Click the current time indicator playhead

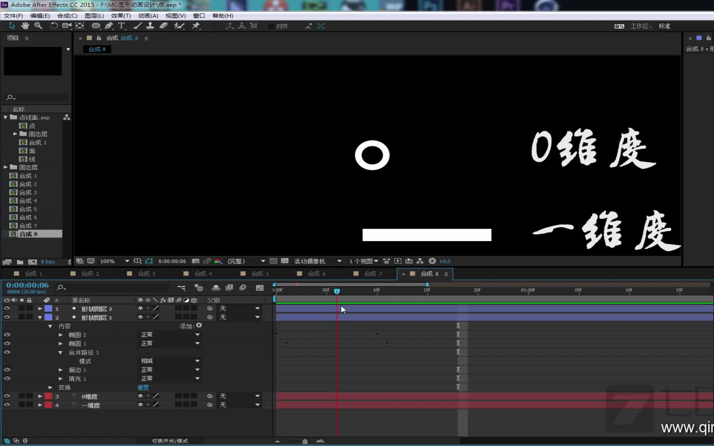pyautogui.click(x=337, y=292)
